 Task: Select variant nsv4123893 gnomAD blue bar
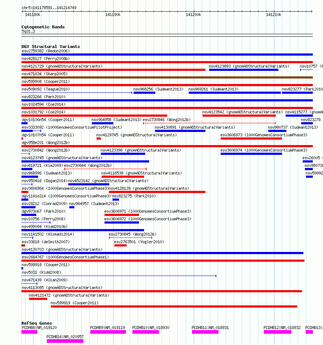tap(244, 70)
